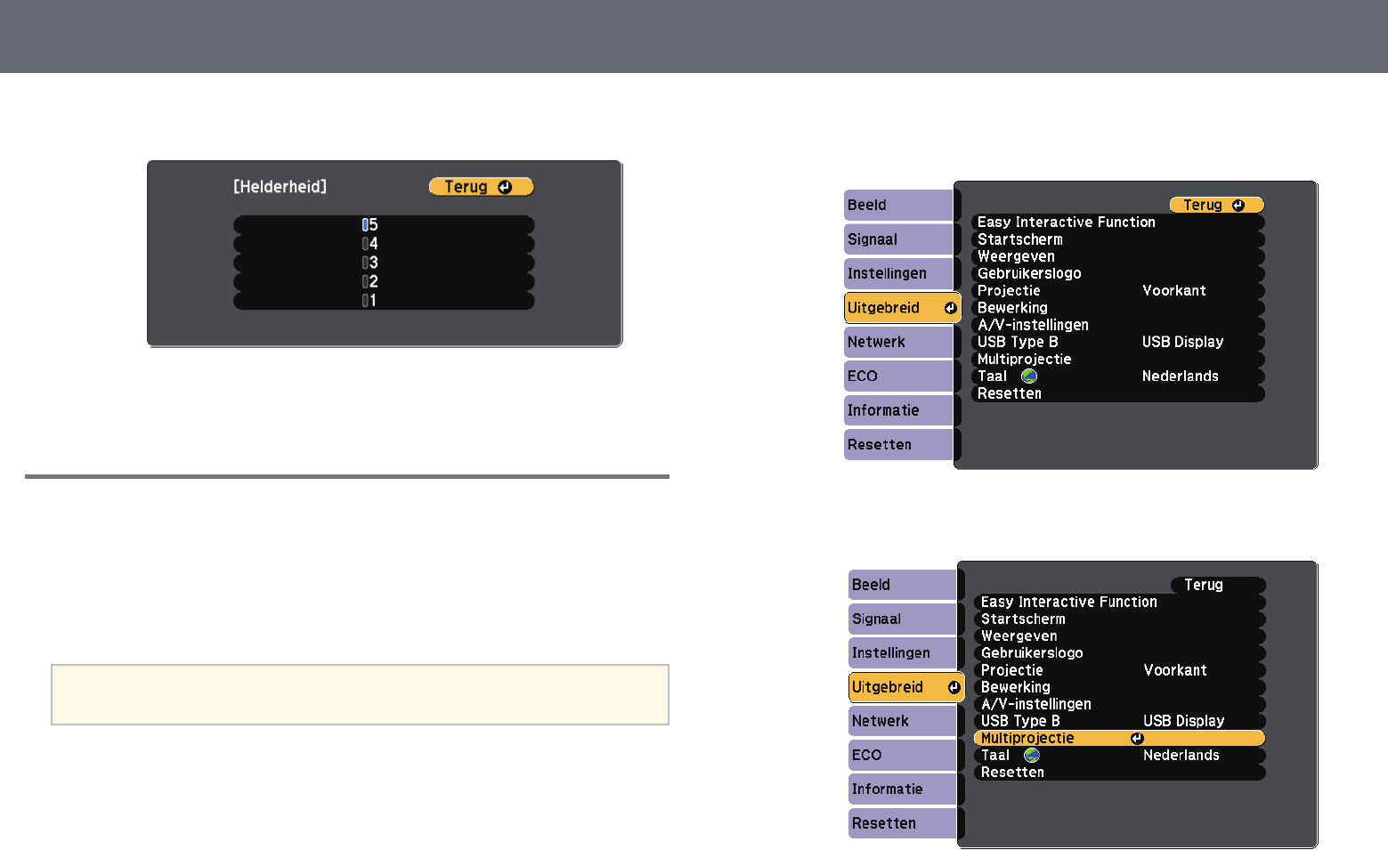Open Resetten tab in menu where Terug is highlighted
The width and height of the screenshot is (1388, 850).
click(898, 444)
